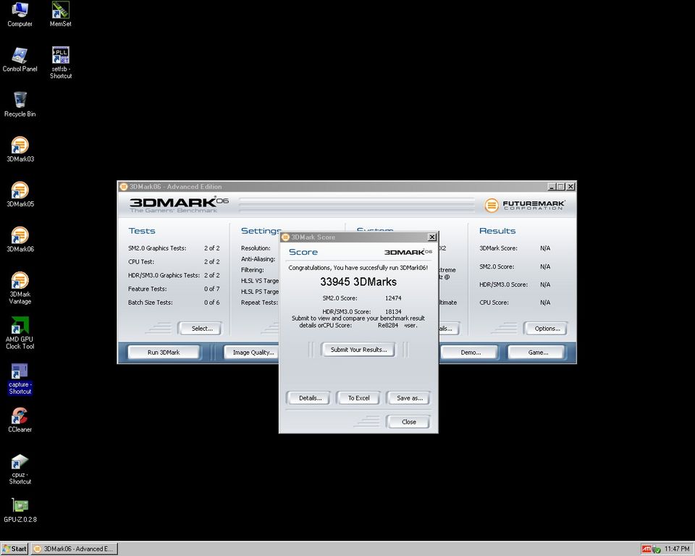This screenshot has height=556, width=695.
Task: Click SM2.0 Graphics Tests row
Action: click(x=174, y=248)
